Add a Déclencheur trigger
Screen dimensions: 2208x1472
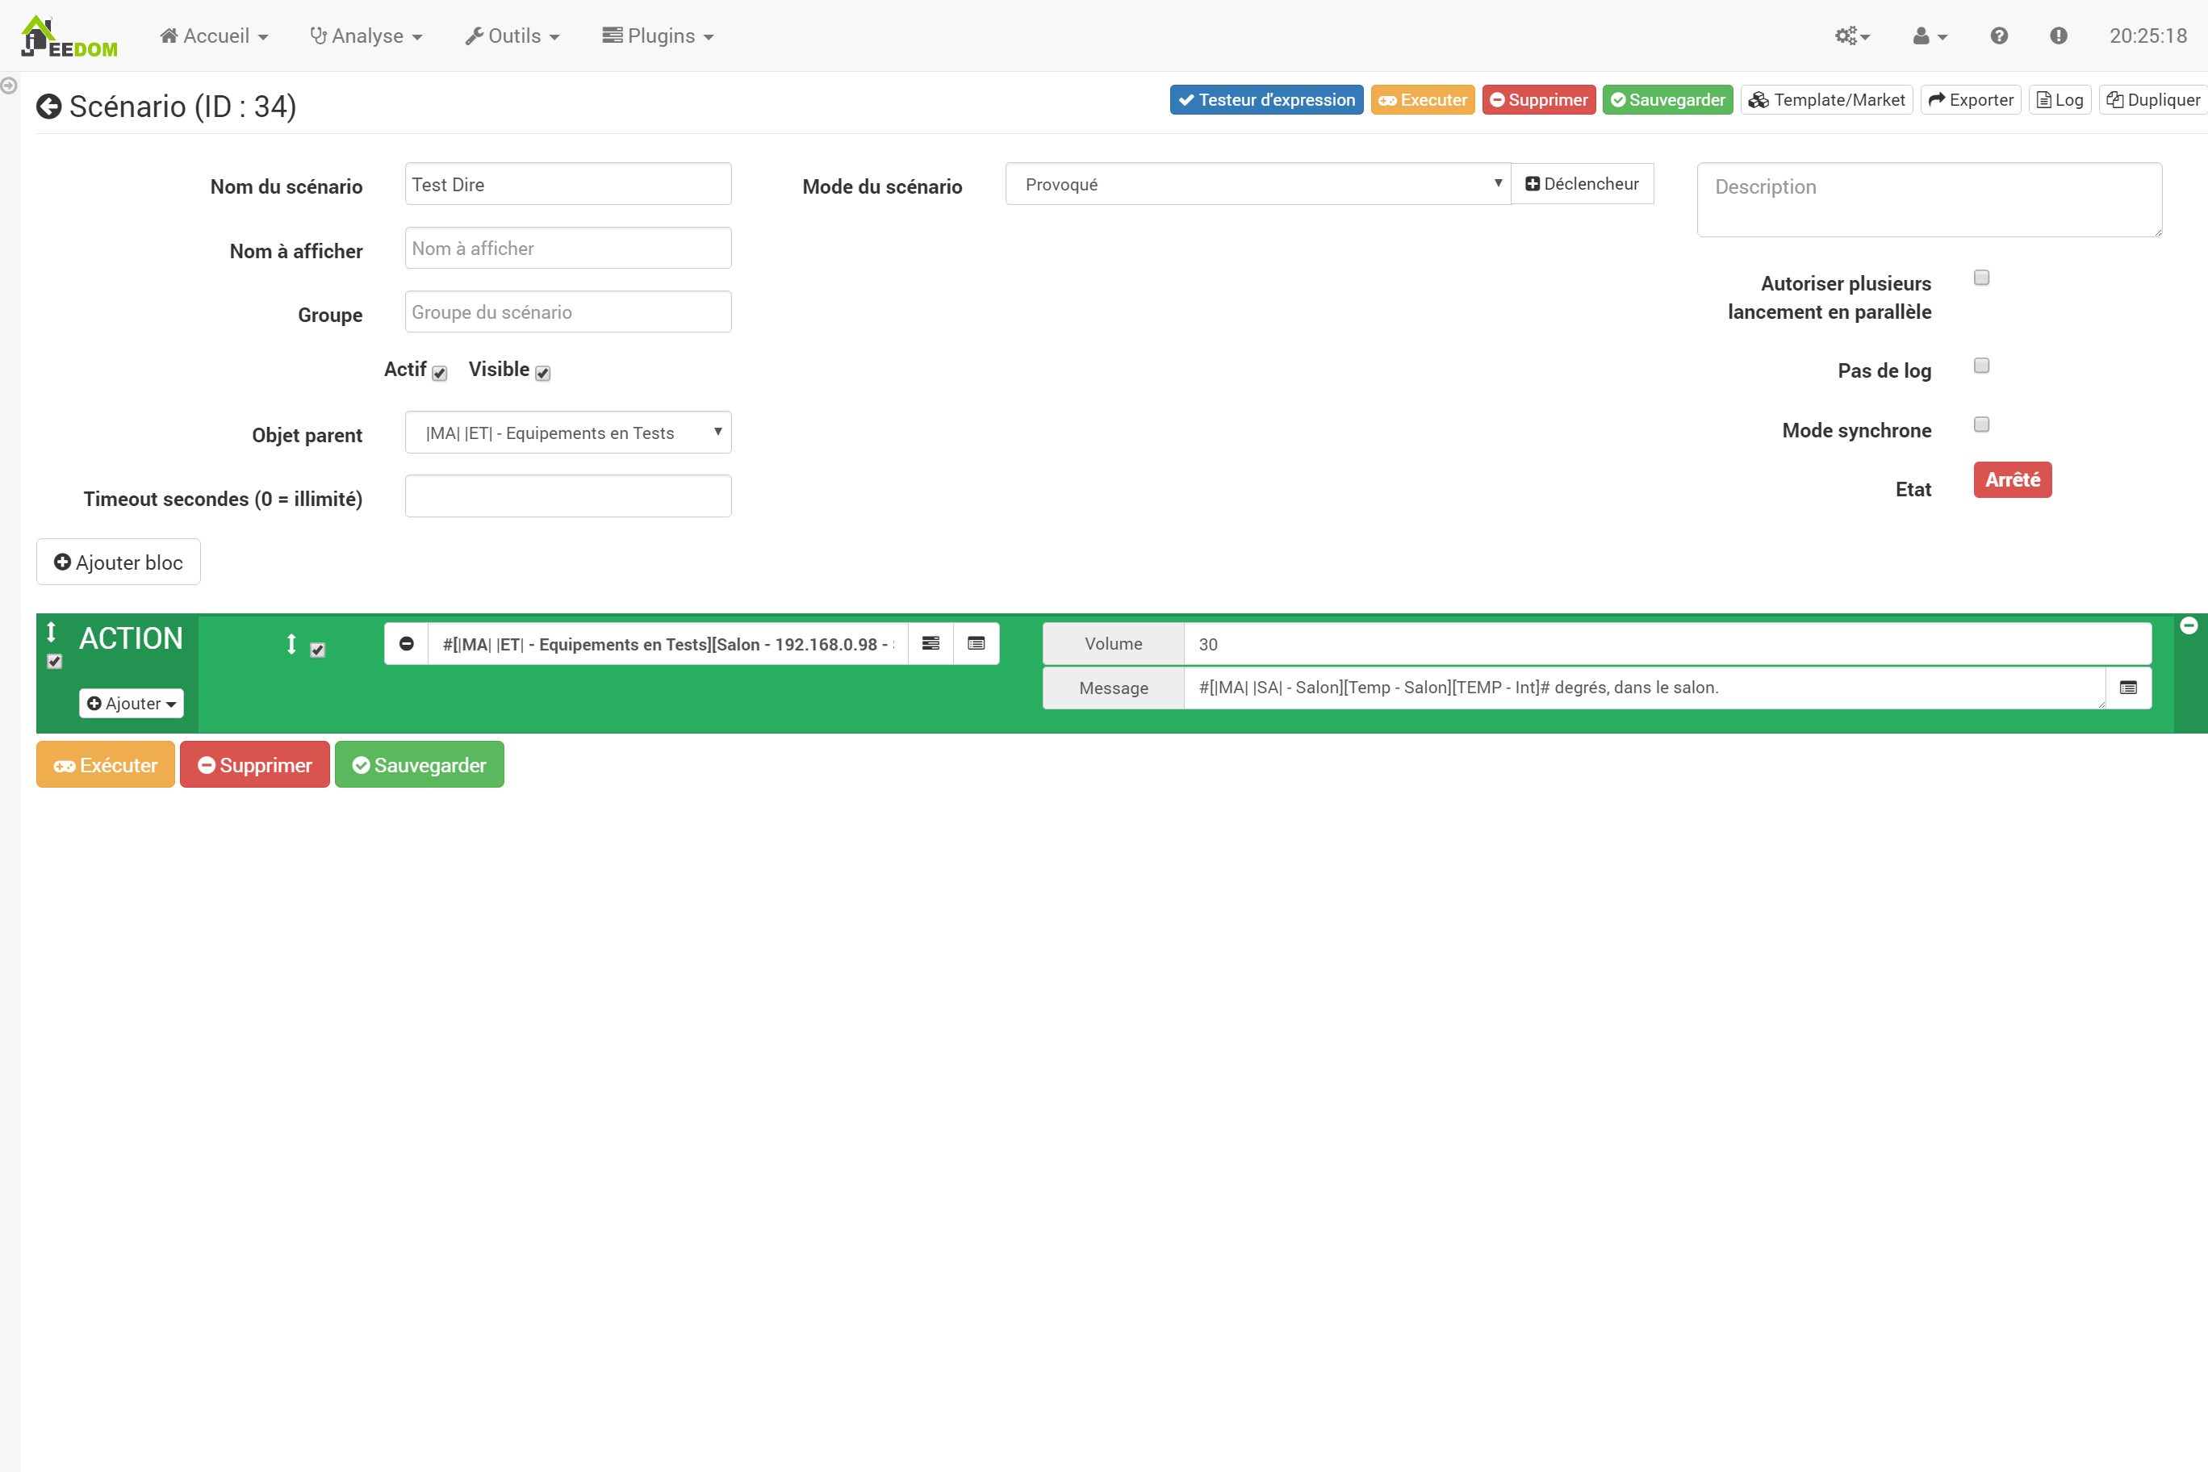tap(1582, 184)
